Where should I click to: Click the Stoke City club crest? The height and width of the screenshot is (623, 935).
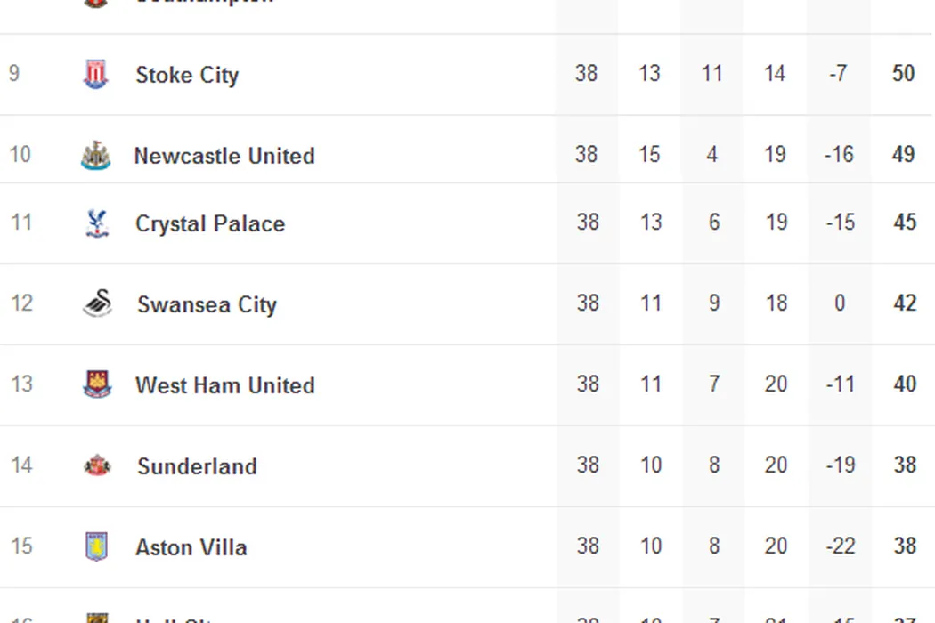[95, 75]
